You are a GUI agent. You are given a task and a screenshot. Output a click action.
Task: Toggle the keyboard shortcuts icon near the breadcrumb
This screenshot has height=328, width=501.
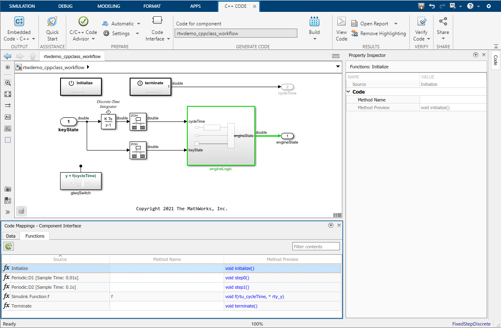click(x=335, y=56)
